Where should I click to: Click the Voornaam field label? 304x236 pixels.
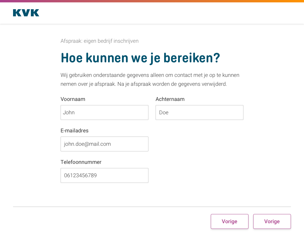pos(73,99)
